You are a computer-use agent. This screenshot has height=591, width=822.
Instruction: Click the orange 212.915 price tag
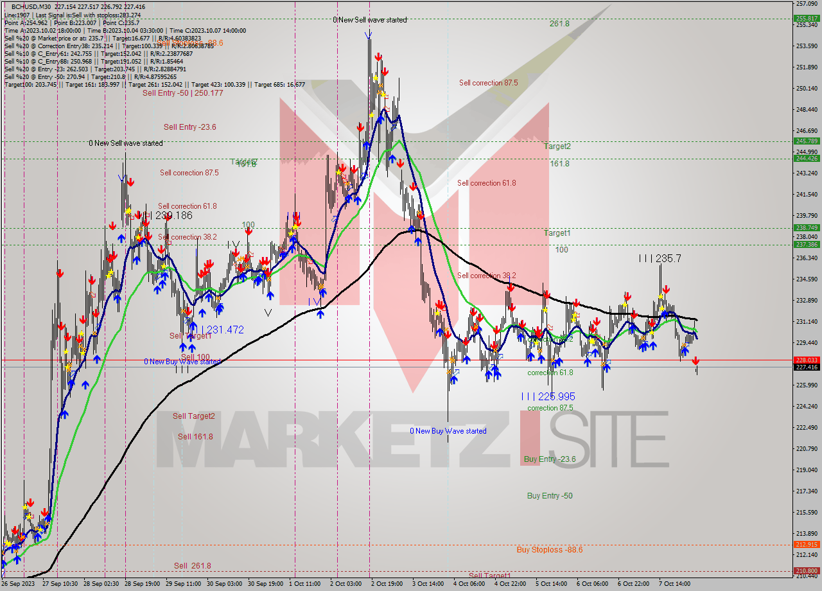point(807,545)
